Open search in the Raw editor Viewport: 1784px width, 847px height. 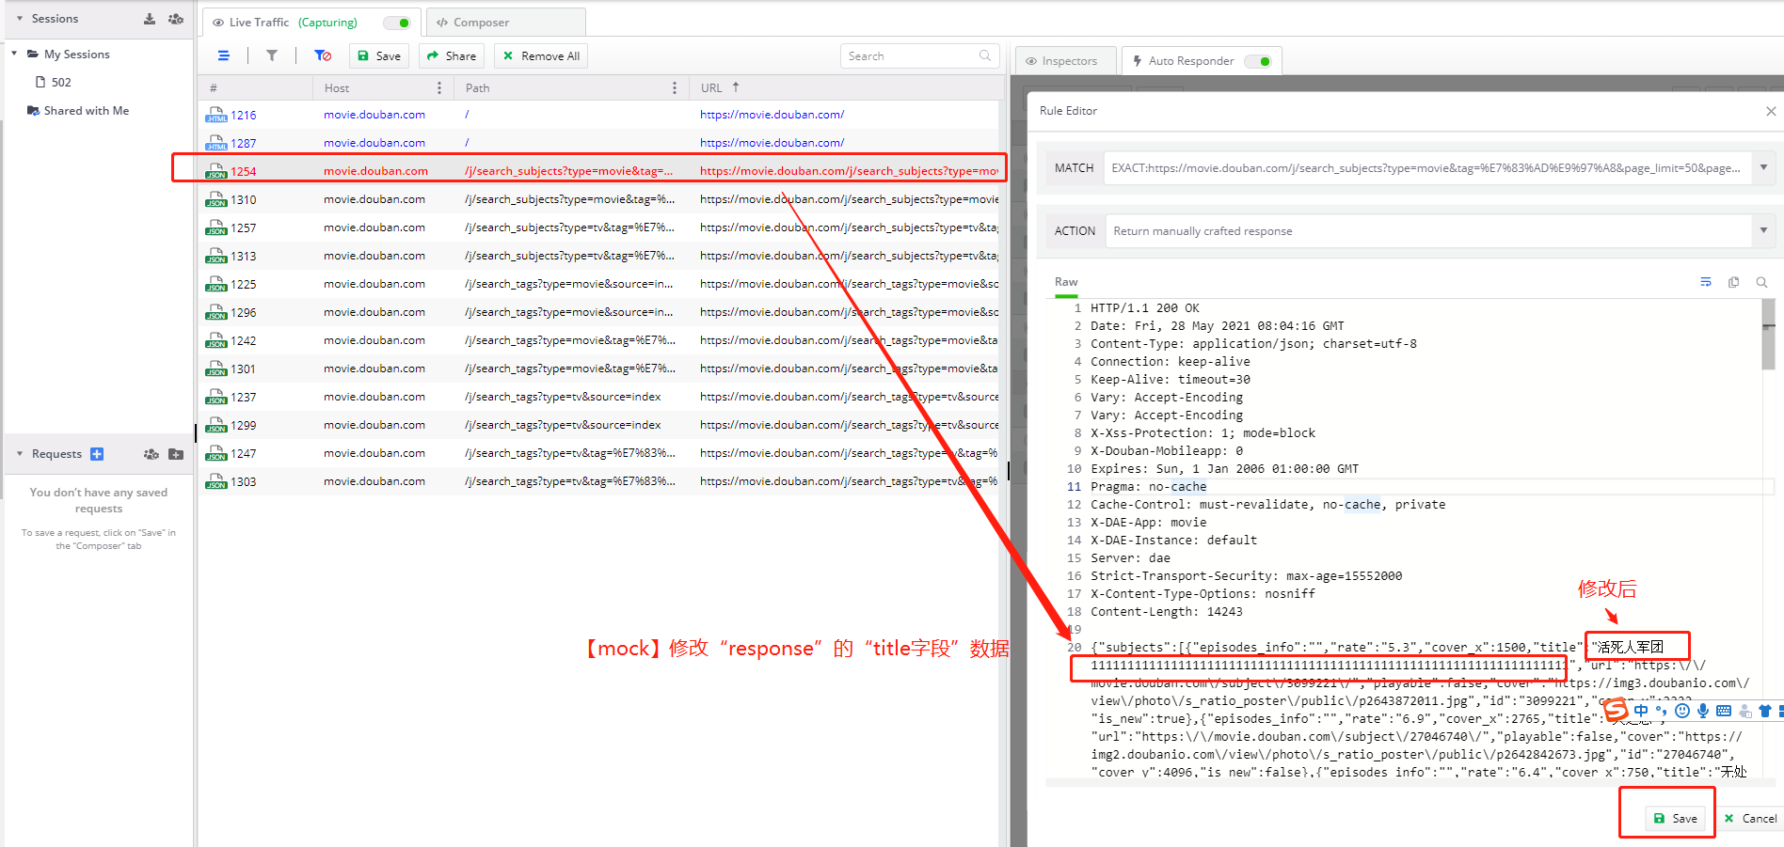click(1761, 282)
